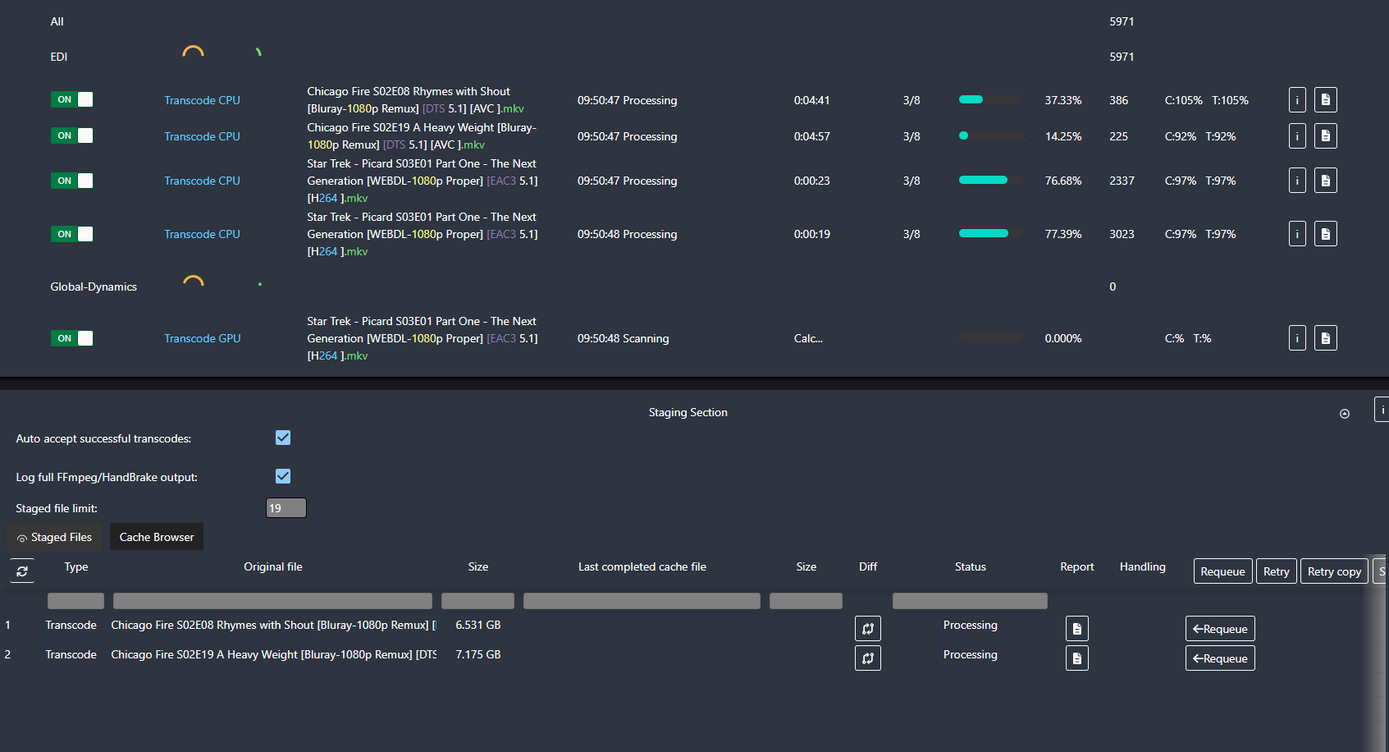Expand the All queue summary row
This screenshot has height=752, width=1389.
pos(57,21)
